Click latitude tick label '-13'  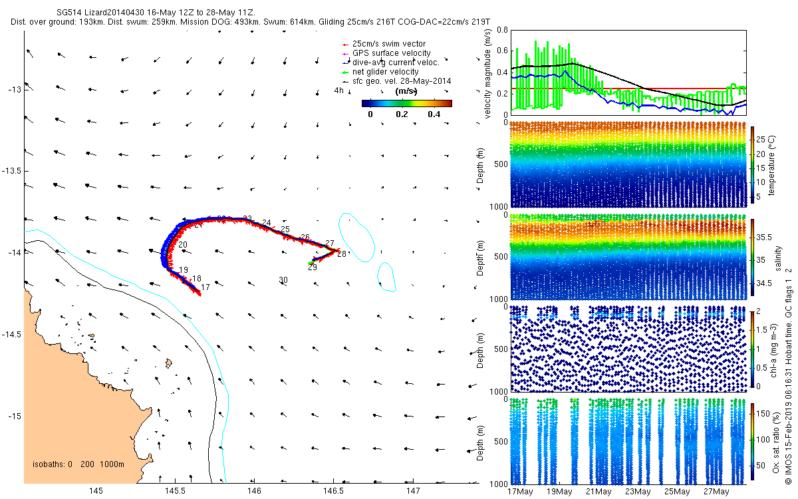[15, 89]
